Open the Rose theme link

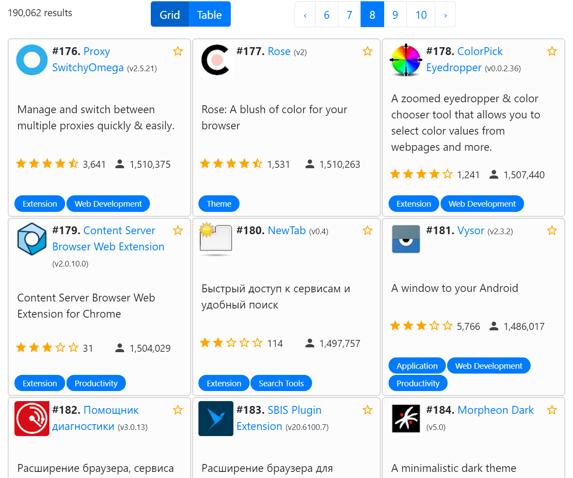point(279,52)
